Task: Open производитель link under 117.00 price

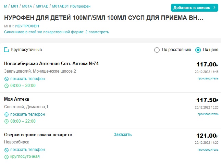Action: tap(208, 78)
